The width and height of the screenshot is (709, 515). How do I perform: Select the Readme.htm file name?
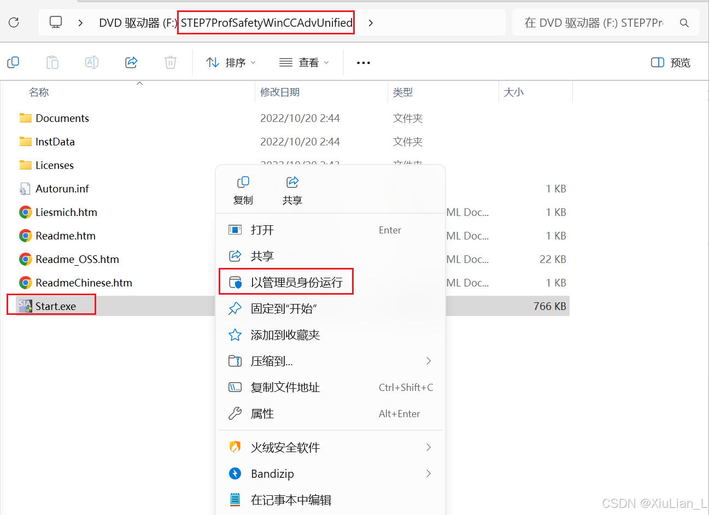pos(66,236)
